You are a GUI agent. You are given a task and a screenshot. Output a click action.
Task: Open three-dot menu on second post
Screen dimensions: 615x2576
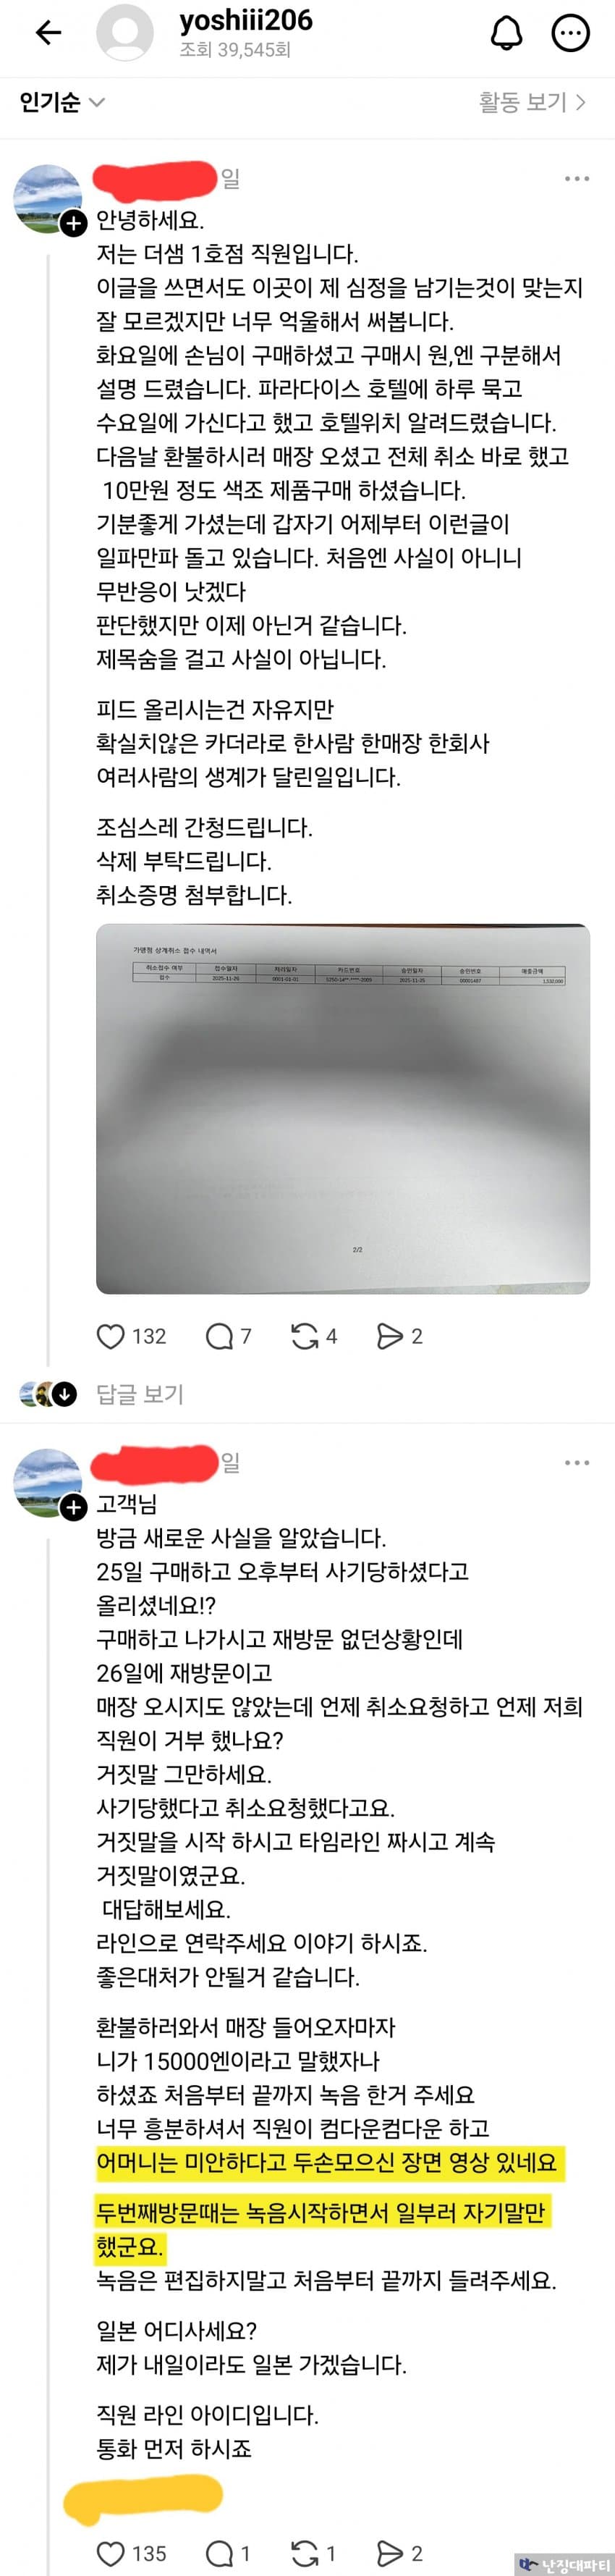point(577,1462)
